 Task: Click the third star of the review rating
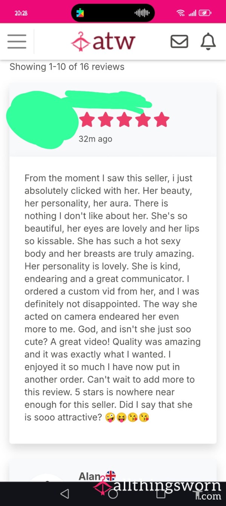(124, 119)
